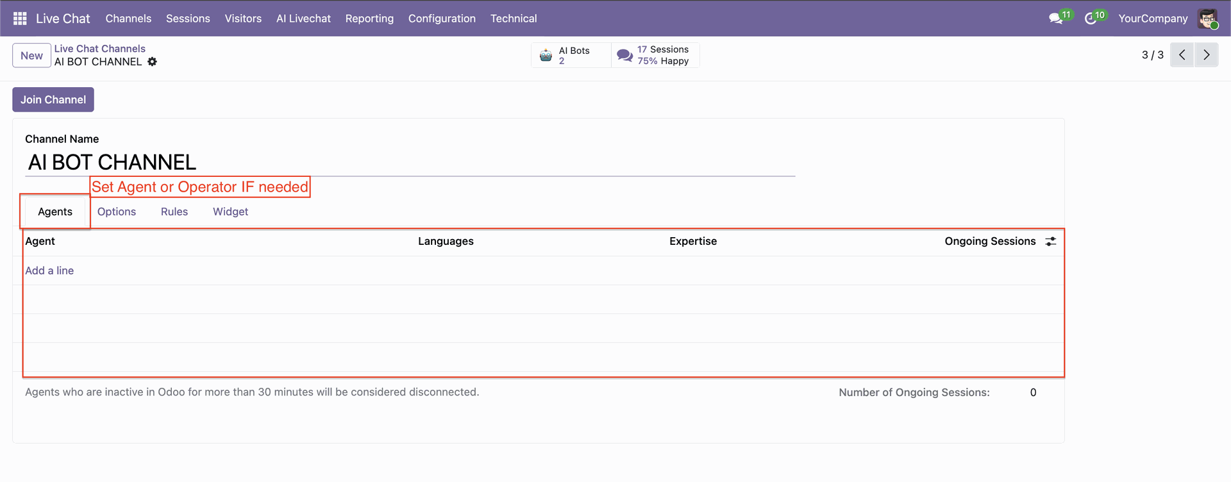Viewport: 1231px width, 482px height.
Task: Click Add a line link
Action: click(49, 270)
